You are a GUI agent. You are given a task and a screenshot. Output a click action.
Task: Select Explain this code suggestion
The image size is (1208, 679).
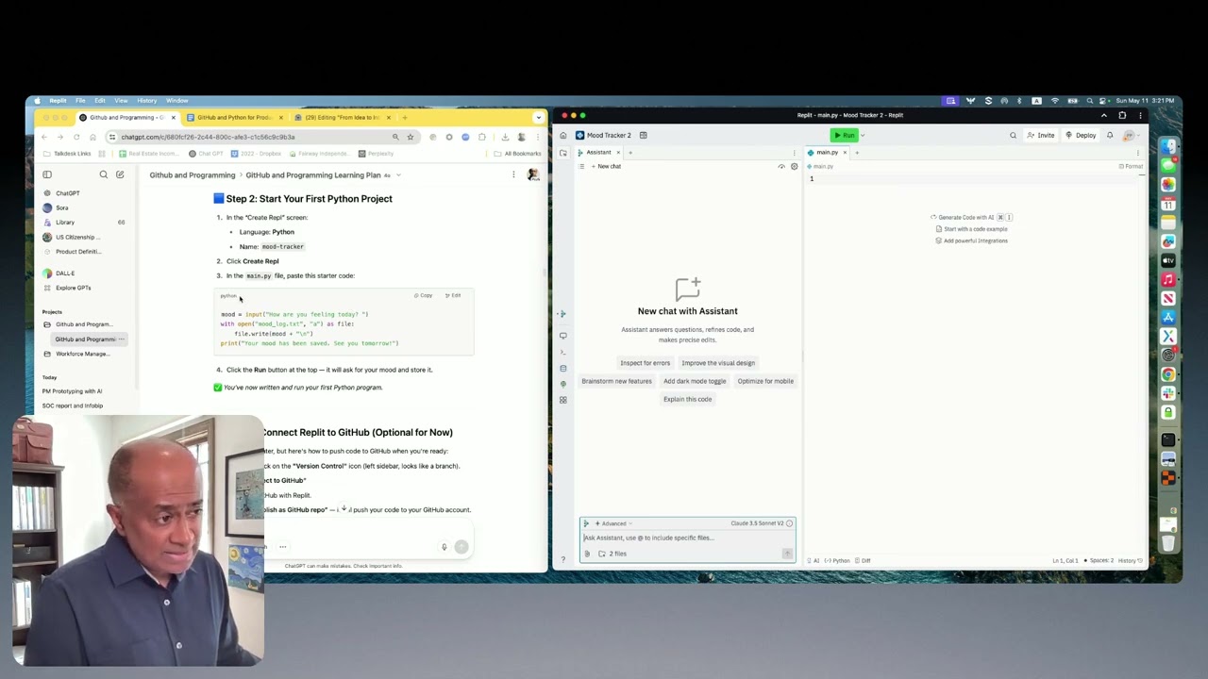coord(687,399)
